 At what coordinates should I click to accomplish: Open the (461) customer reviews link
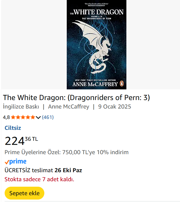click(x=48, y=117)
